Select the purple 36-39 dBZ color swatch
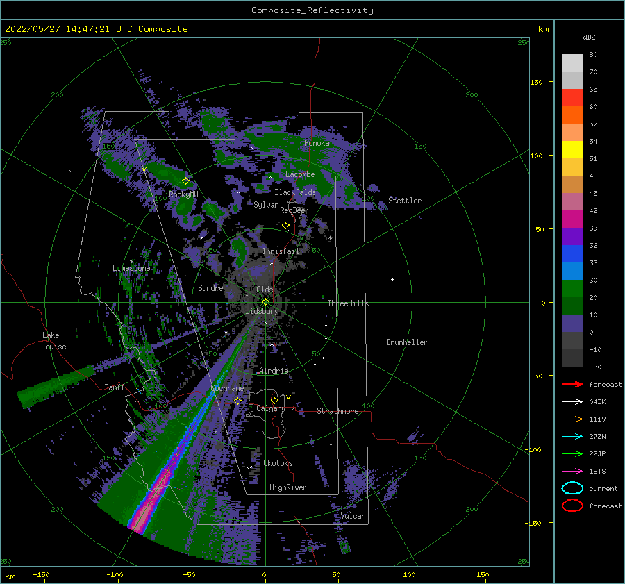 [x=572, y=237]
